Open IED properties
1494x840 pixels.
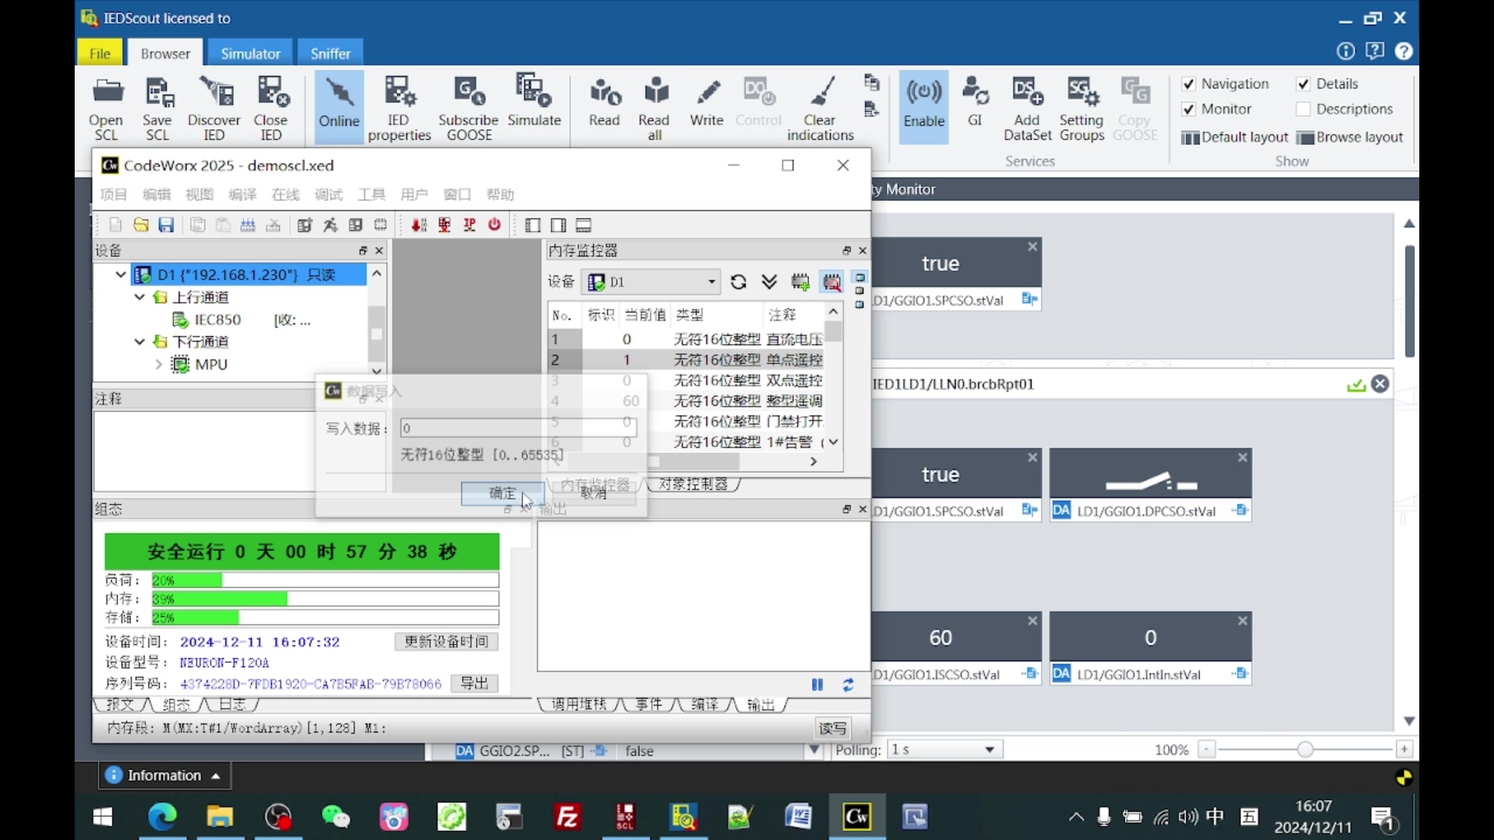(x=399, y=107)
